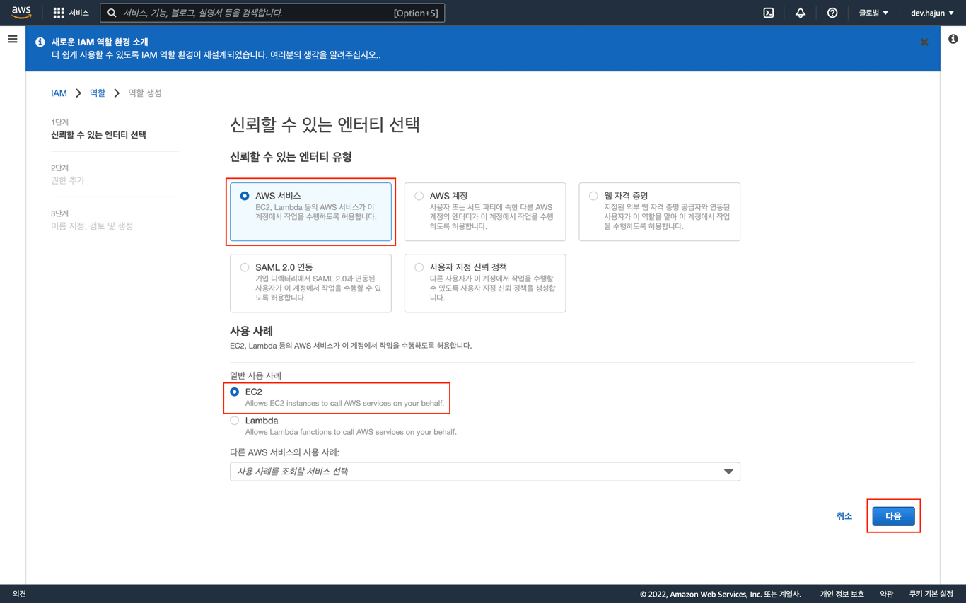Click the 신뢰할 수 있는 엔터티 유형 heading
This screenshot has width=966, height=603.
(x=291, y=157)
